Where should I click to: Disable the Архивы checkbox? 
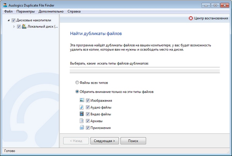[x=88, y=121]
